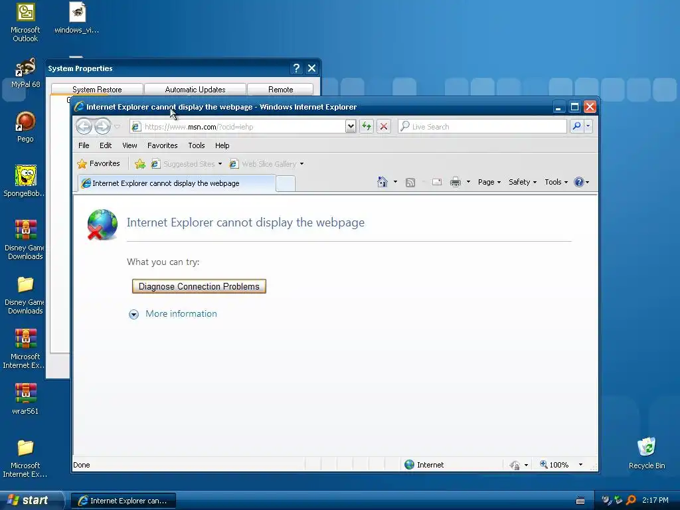Open the Favorites star button panel
This screenshot has height=510, width=680.
99,163
